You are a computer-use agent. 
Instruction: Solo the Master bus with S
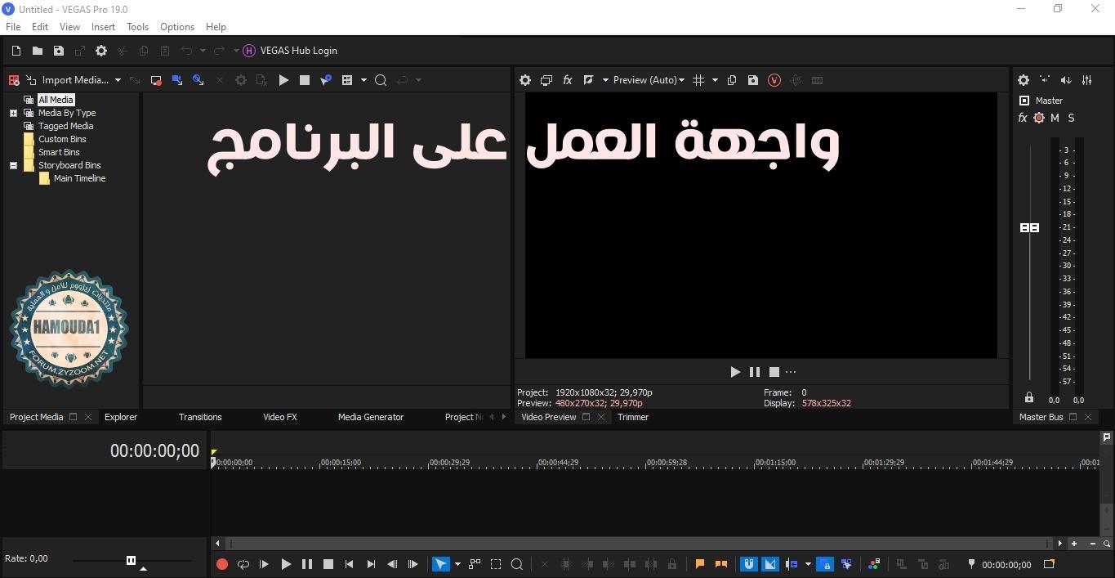pyautogui.click(x=1071, y=118)
